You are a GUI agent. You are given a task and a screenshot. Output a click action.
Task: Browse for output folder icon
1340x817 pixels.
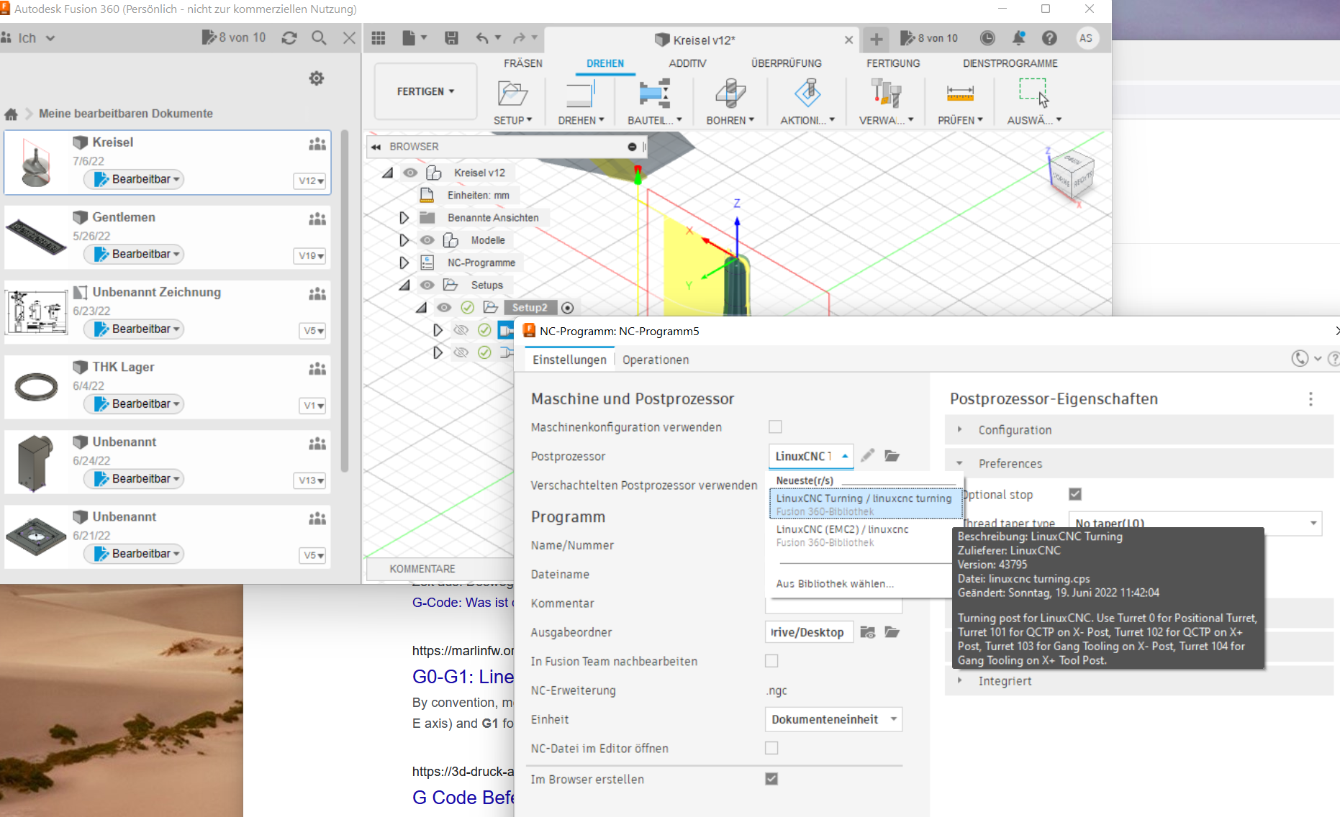coord(892,632)
